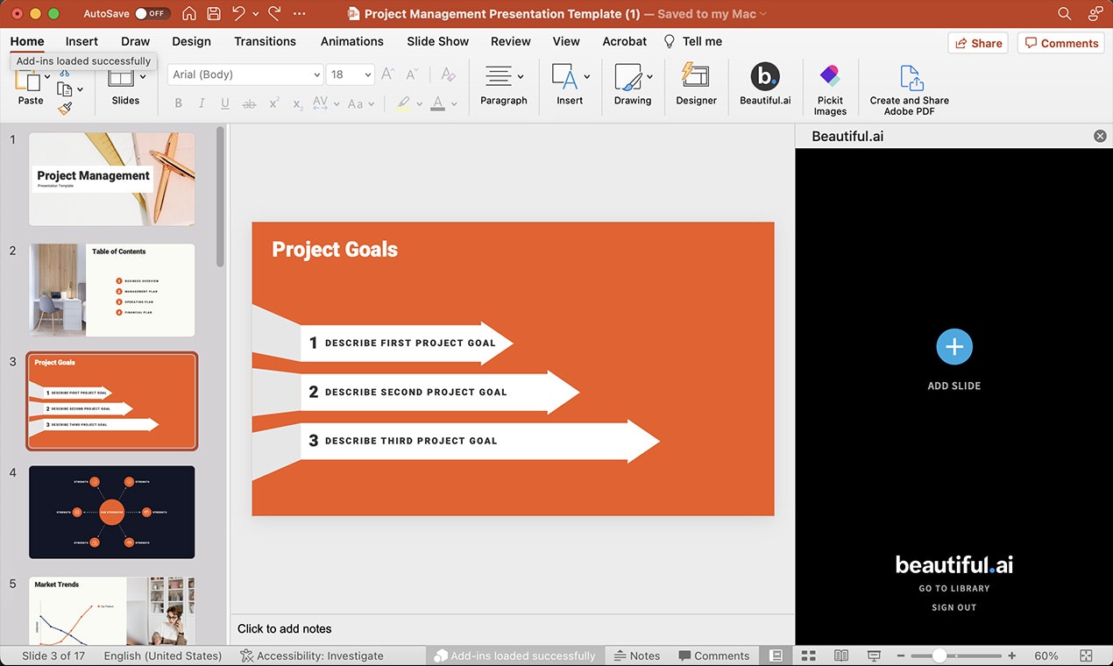The height and width of the screenshot is (666, 1113).
Task: Open the Undo history dropdown arrow
Action: click(x=256, y=14)
